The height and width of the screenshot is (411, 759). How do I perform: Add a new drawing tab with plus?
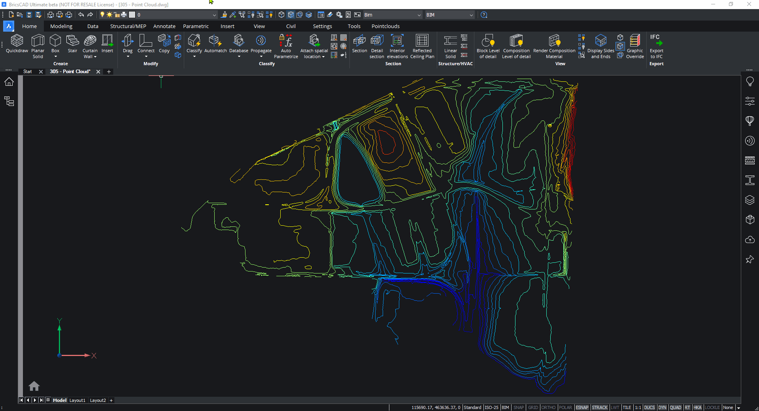tap(109, 72)
